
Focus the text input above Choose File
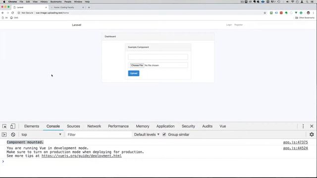pyautogui.click(x=158, y=57)
